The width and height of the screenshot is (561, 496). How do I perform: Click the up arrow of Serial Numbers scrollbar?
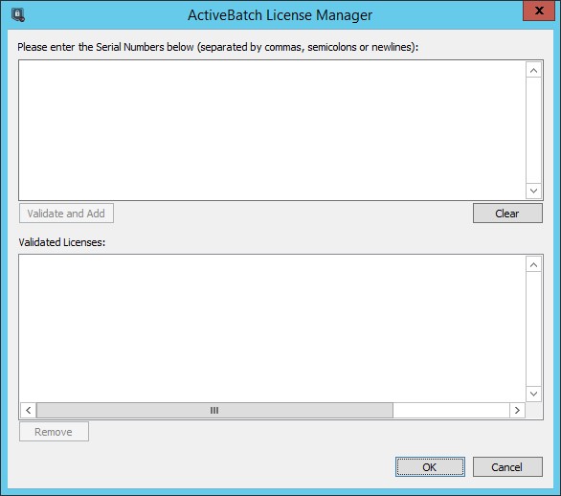click(533, 71)
